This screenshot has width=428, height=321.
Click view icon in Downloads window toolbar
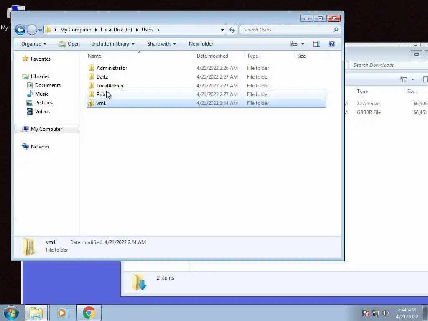(404, 79)
